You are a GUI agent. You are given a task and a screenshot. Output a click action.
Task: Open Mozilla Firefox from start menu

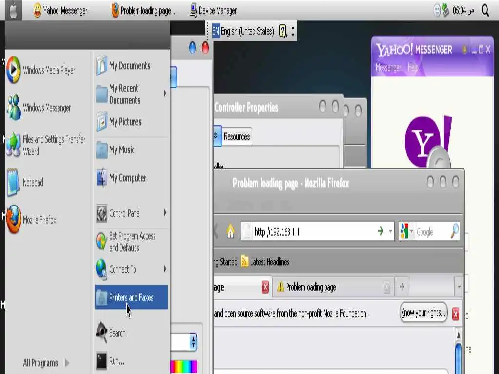[31, 220]
